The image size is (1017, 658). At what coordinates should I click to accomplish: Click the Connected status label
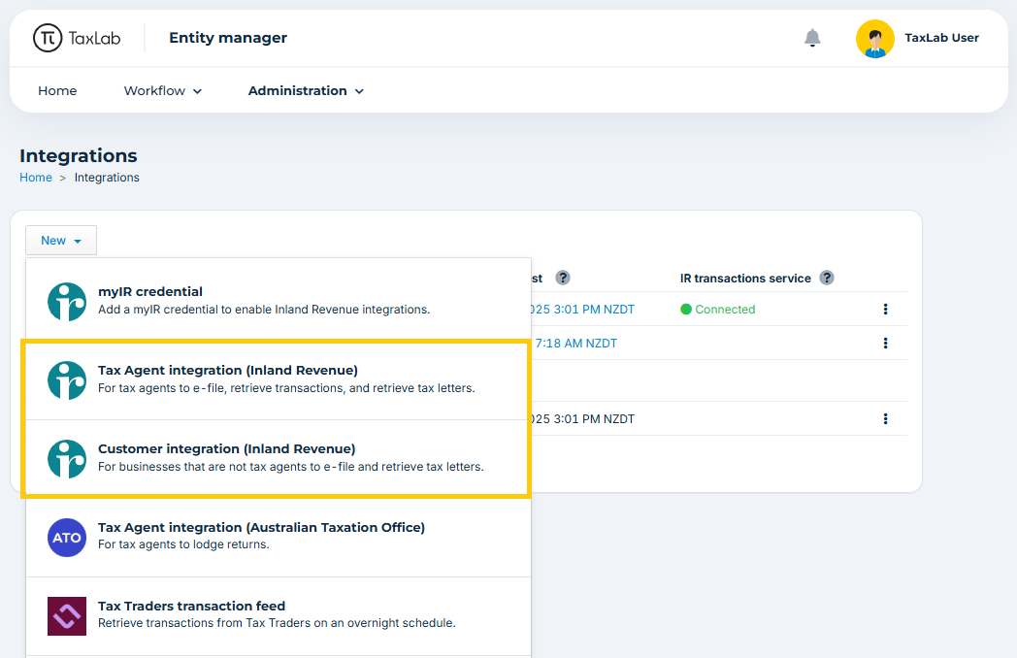725,310
